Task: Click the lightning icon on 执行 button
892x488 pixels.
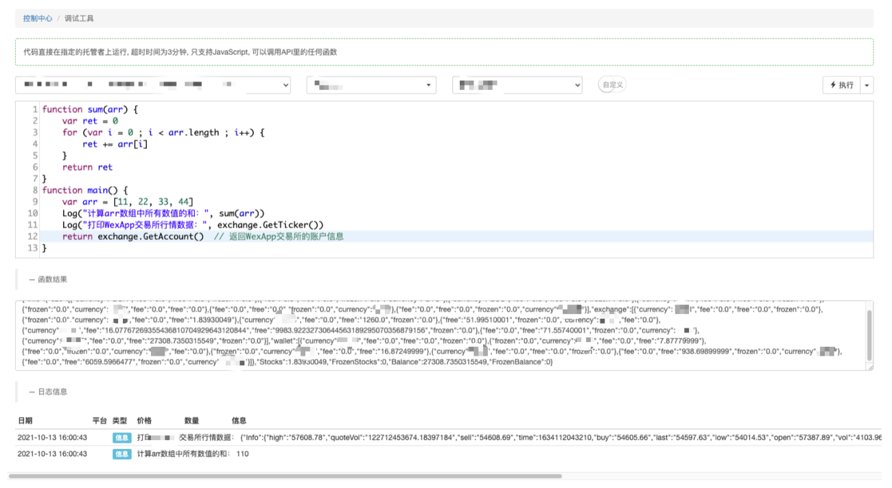Action: coord(833,85)
